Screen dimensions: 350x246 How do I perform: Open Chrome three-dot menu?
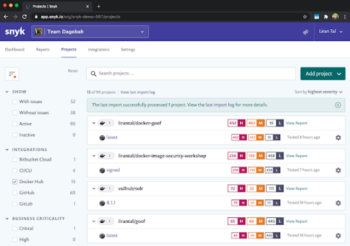click(x=345, y=17)
